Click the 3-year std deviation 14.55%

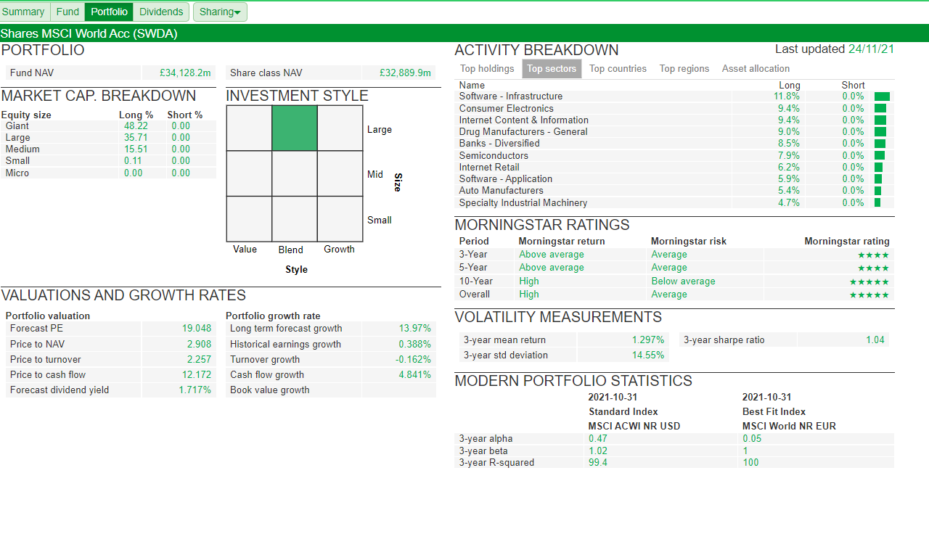click(648, 355)
